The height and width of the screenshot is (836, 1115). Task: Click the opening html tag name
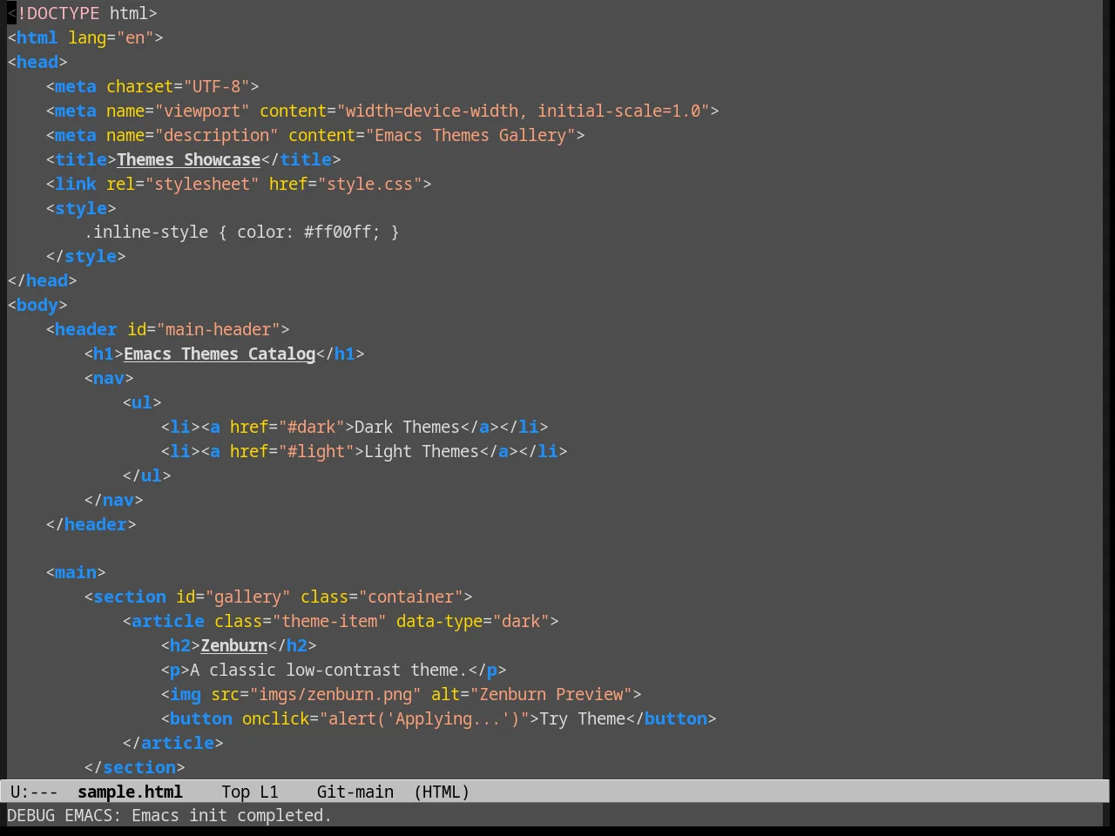tap(37, 37)
